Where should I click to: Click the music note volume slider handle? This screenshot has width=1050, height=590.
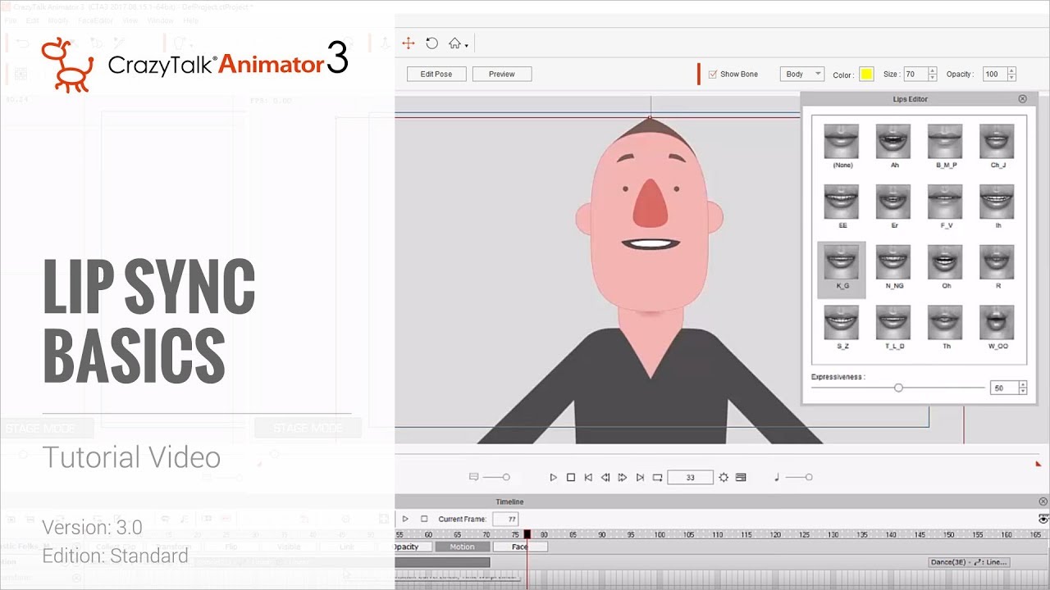click(x=809, y=477)
